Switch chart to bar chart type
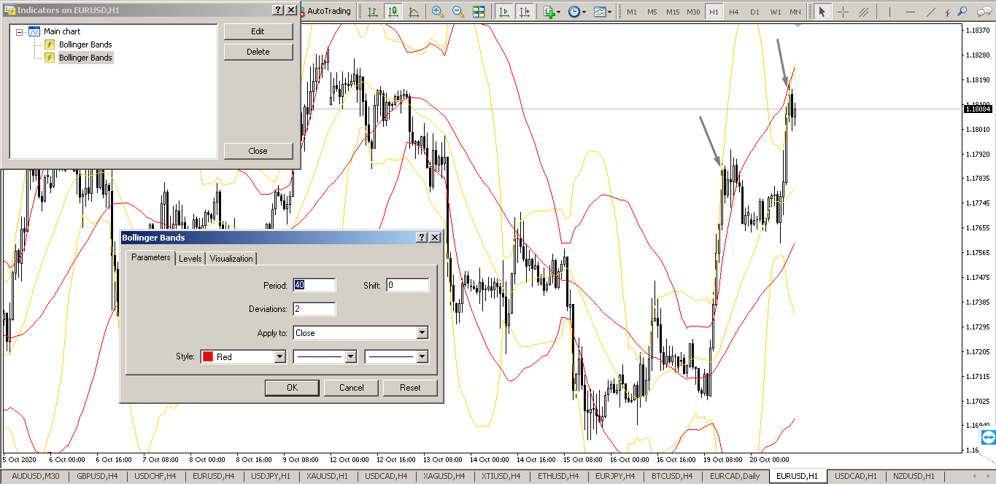Image resolution: width=996 pixels, height=484 pixels. (373, 11)
